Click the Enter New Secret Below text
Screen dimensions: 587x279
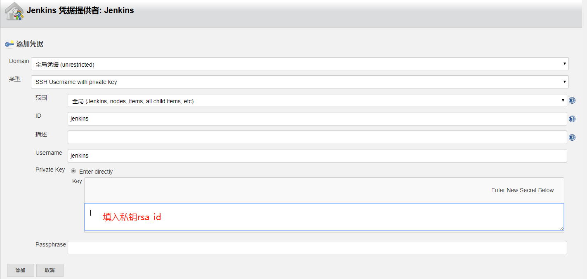(x=522, y=190)
